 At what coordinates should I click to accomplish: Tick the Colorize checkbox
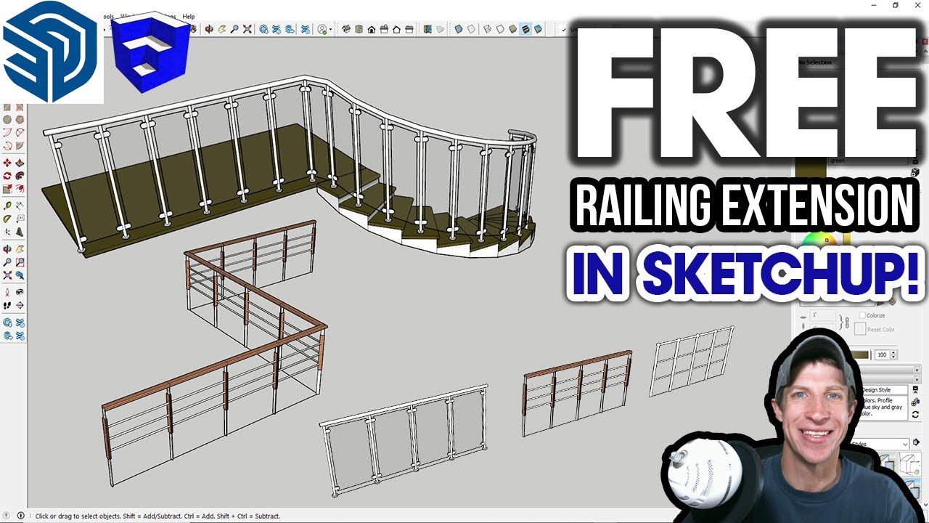862,315
